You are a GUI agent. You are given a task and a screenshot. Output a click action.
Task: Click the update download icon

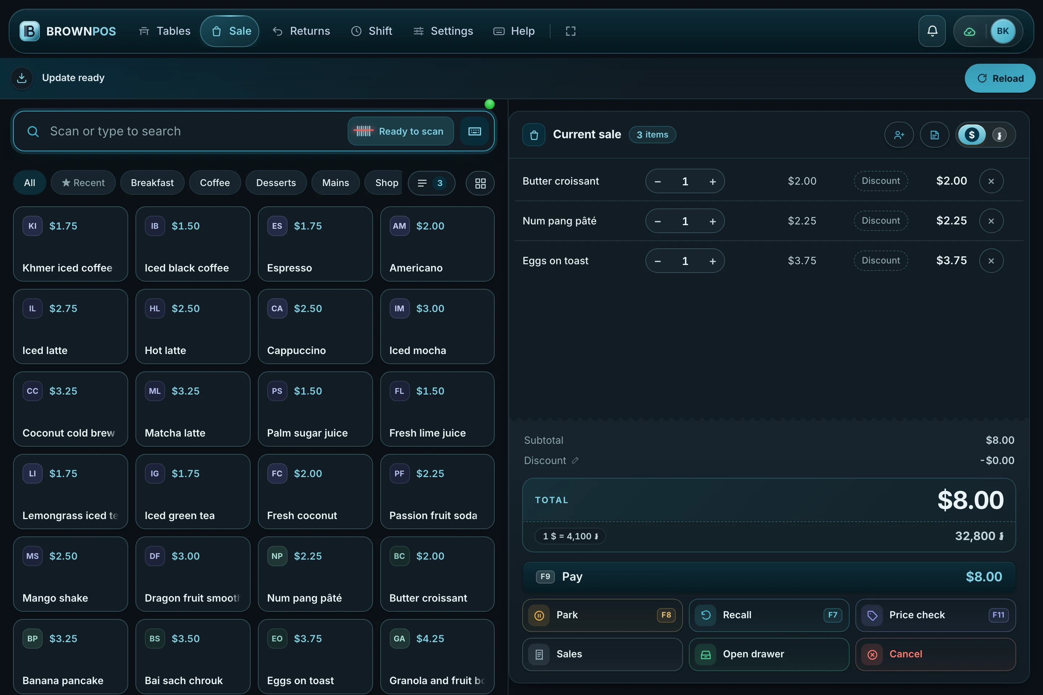click(x=22, y=78)
